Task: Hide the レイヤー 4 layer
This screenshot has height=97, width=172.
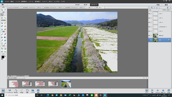Action: point(149,22)
